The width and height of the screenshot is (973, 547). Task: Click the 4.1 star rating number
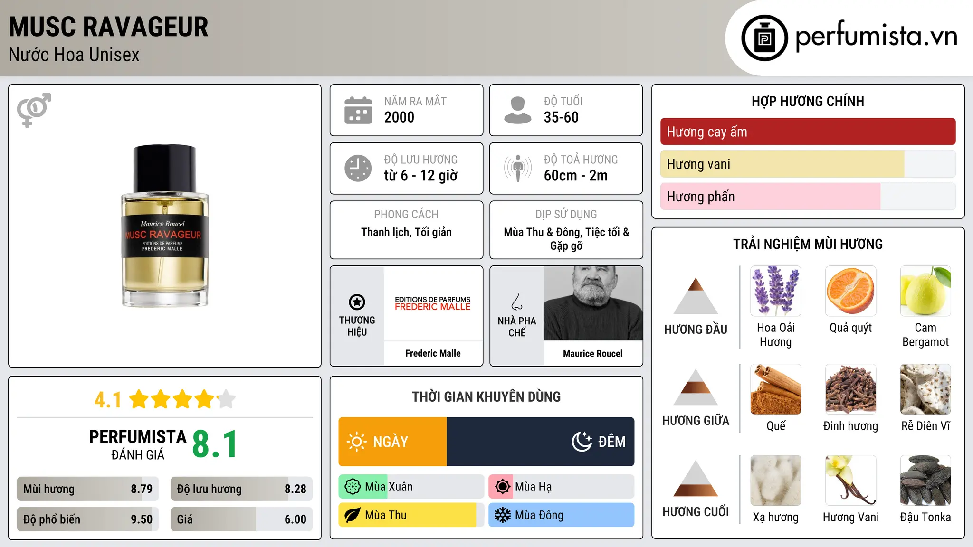click(108, 400)
